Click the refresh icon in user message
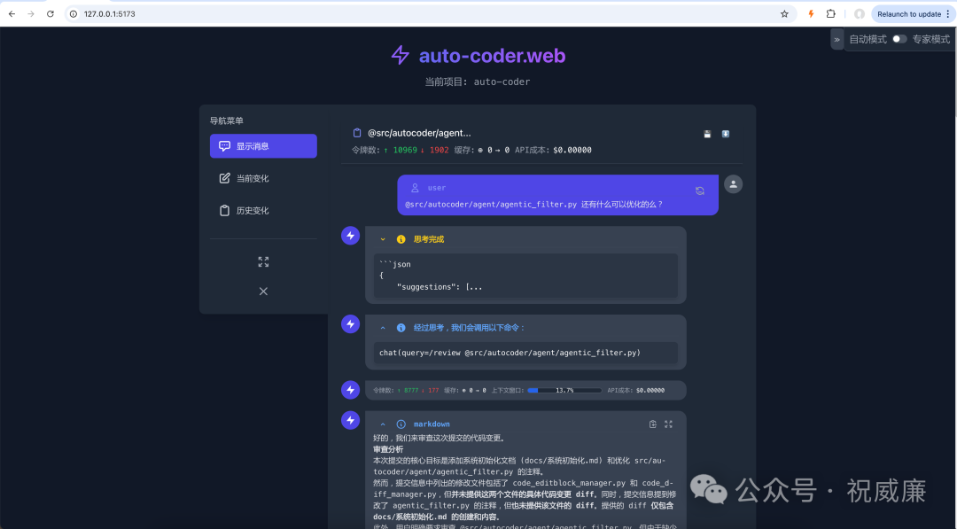This screenshot has height=529, width=957. pyautogui.click(x=700, y=191)
